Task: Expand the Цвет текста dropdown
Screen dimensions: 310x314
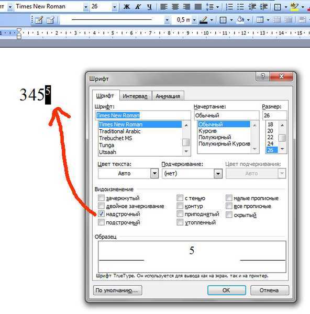Action: point(154,173)
